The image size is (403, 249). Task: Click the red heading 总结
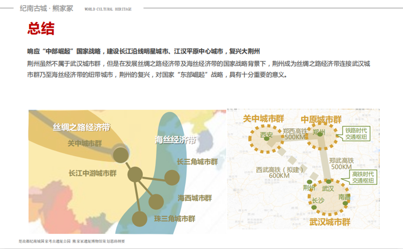(41, 29)
